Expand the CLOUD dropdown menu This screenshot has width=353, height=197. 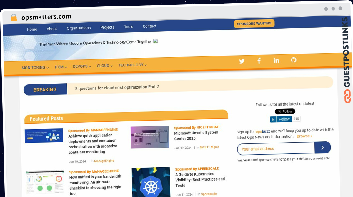[105, 66]
